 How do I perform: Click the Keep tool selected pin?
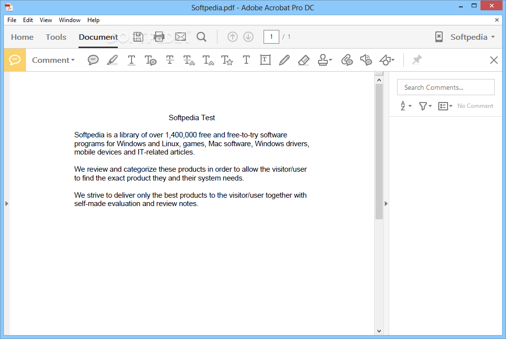(417, 60)
